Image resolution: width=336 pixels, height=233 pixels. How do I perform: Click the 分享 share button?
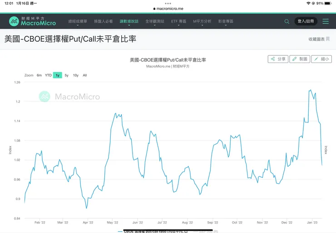[278, 59]
